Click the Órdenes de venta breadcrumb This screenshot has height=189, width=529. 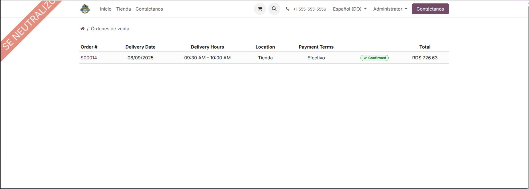coord(110,29)
